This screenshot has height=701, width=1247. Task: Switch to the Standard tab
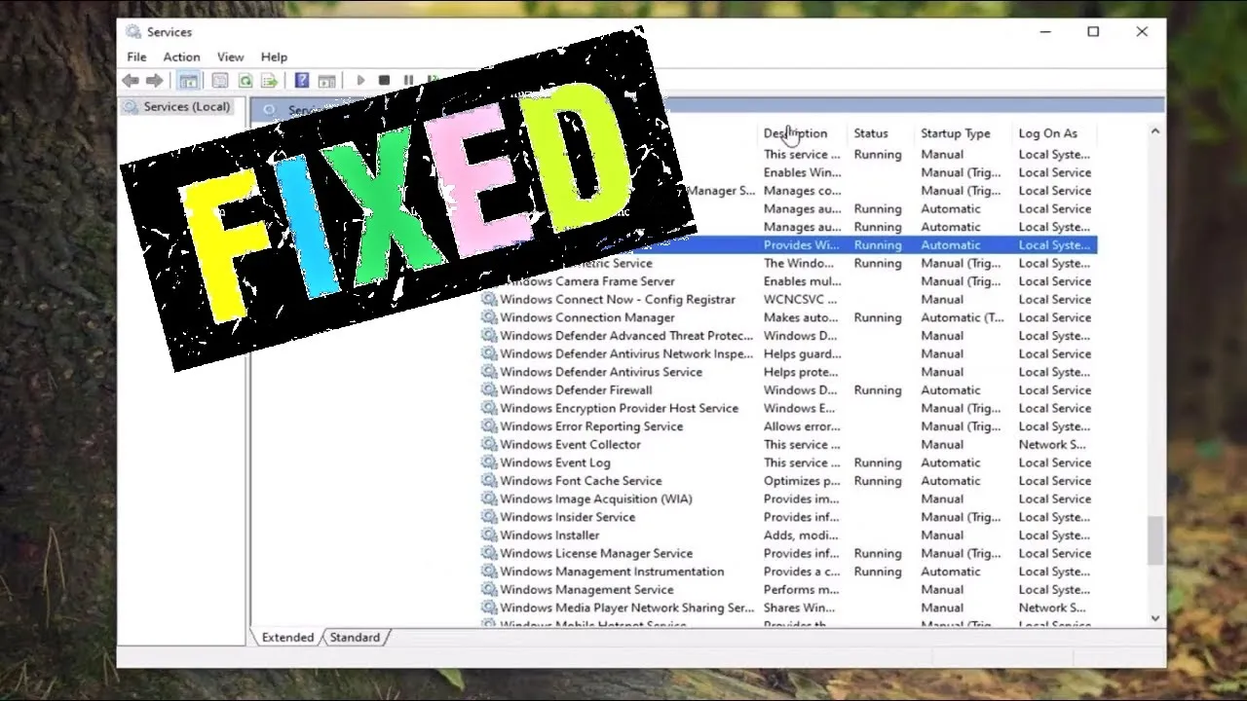click(x=355, y=638)
